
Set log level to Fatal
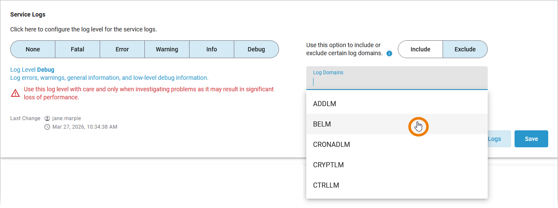click(78, 49)
